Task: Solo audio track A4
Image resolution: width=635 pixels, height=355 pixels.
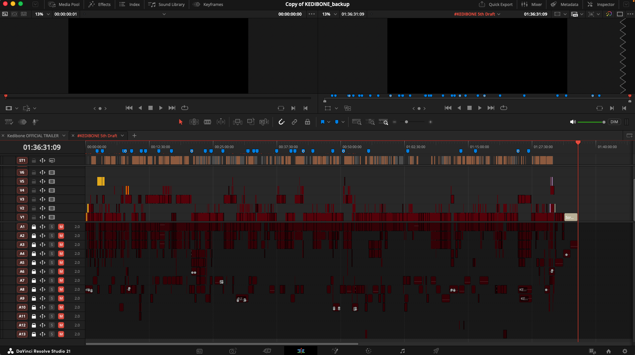Action: [52, 254]
